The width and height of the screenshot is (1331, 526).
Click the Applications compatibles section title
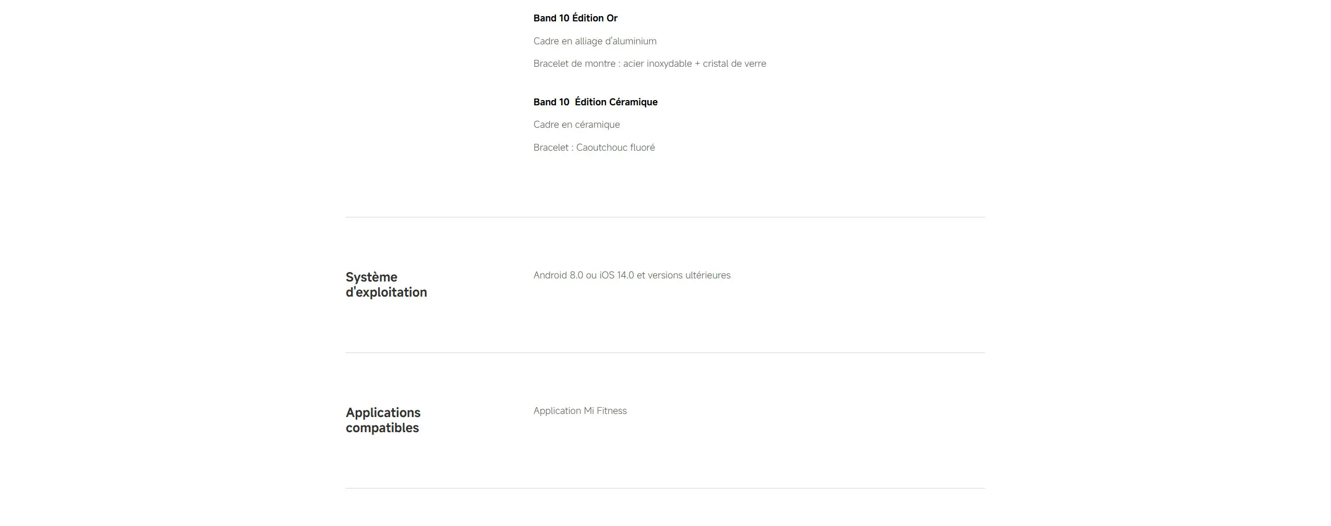coord(383,420)
